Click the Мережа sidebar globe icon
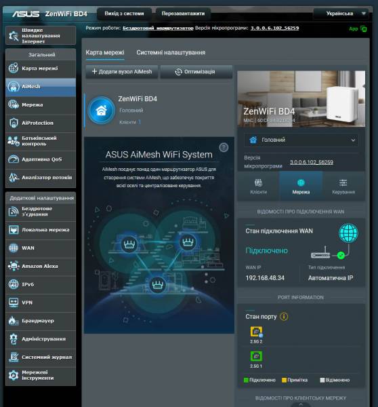This screenshot has width=378, height=407. pyautogui.click(x=14, y=104)
